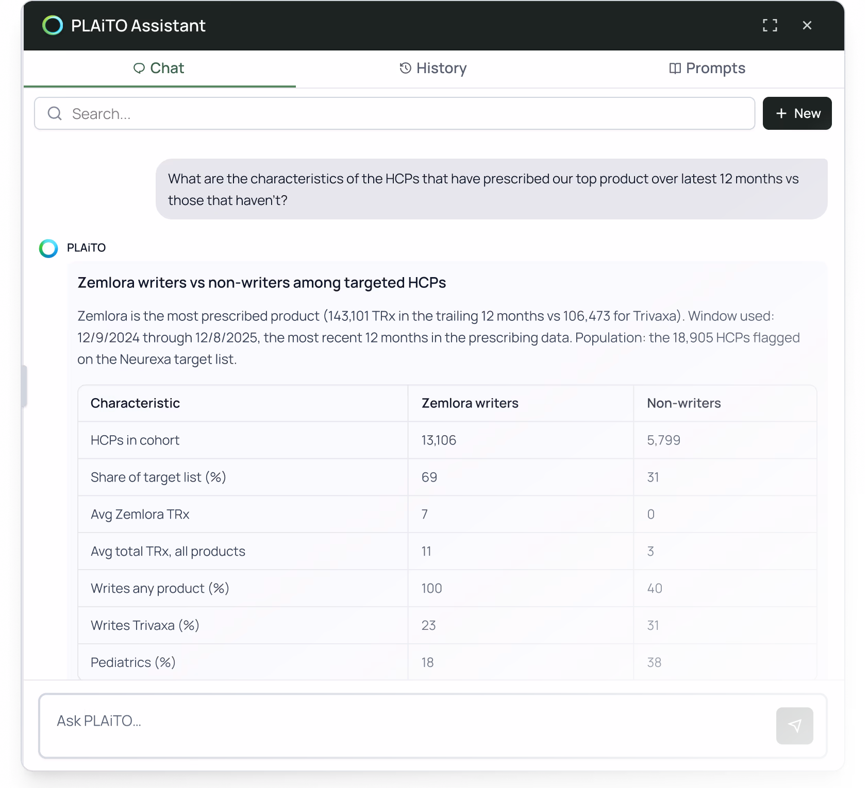Screen dimensions: 868x788
Task: Switch to the Chat tab
Action: click(x=159, y=68)
